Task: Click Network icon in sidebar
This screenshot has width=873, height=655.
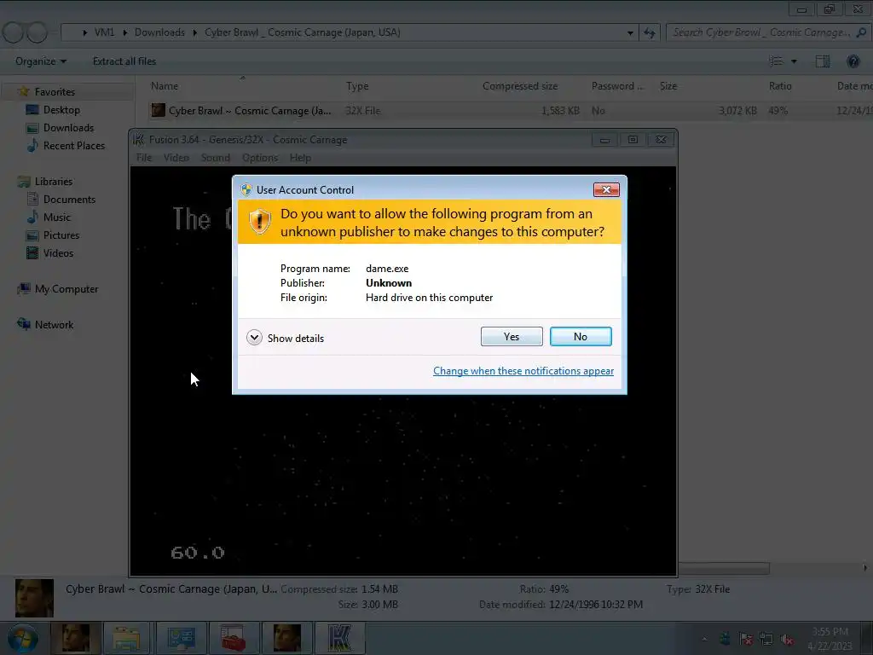Action: (x=24, y=324)
